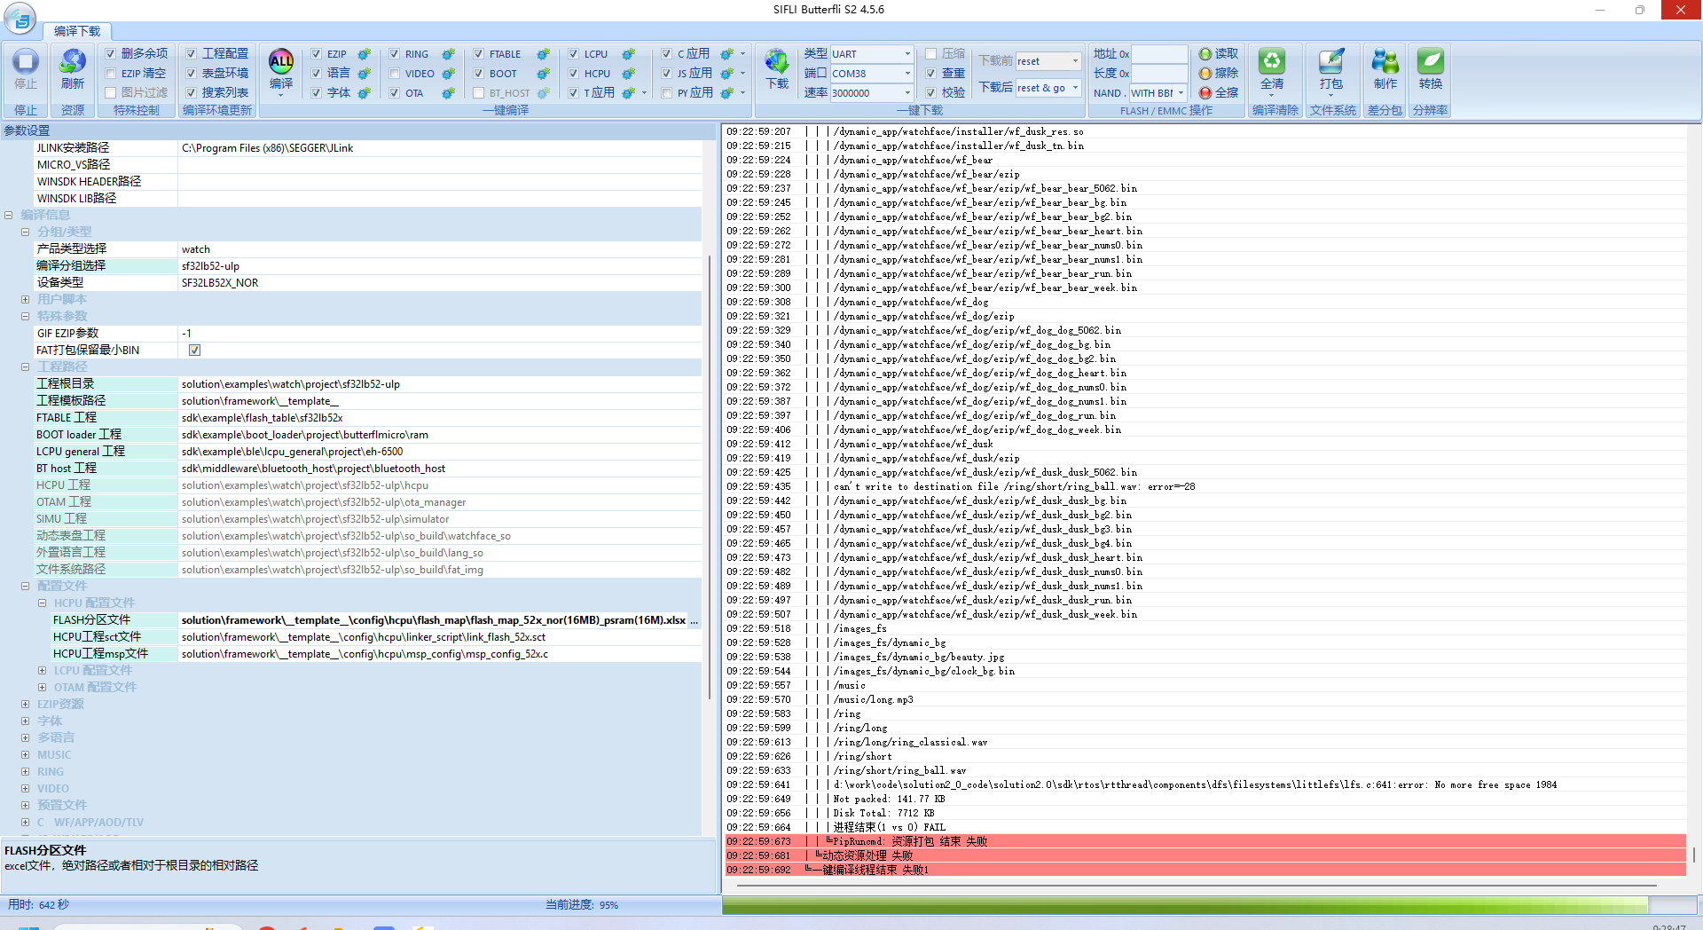Click the 编译 ALL compile icon
Viewport: 1703px width, 930px height.
pos(281,62)
